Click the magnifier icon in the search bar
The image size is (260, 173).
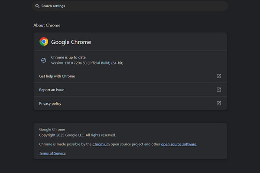37,6
